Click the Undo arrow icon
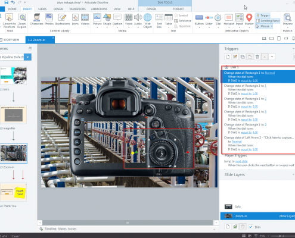This screenshot has height=238, width=295. (13, 2)
